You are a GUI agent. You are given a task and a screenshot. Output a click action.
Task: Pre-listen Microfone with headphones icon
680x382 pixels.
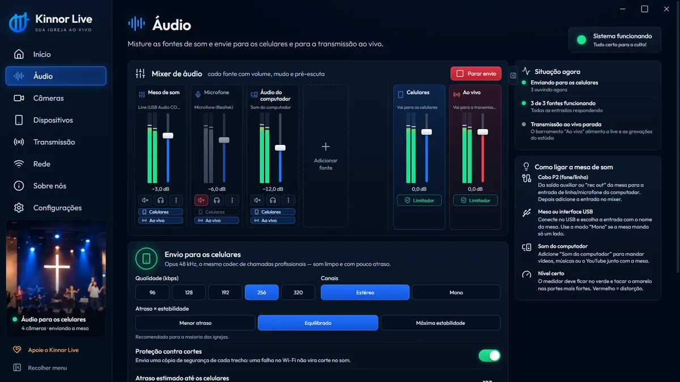pos(216,200)
